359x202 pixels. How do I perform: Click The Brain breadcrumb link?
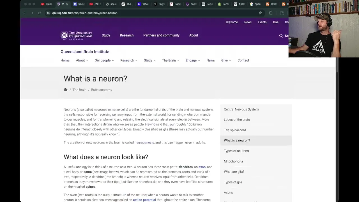tap(79, 90)
